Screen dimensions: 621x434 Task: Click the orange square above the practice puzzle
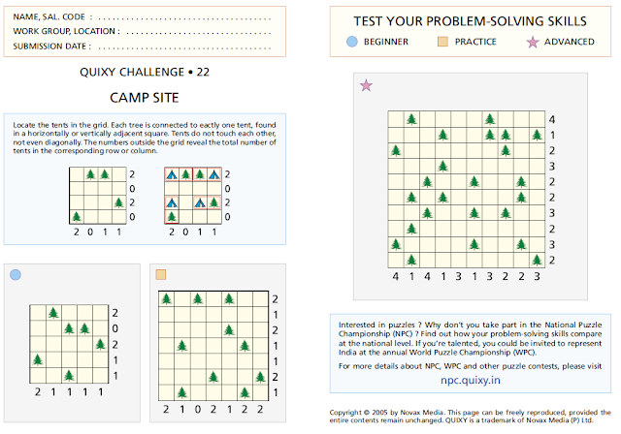[161, 274]
